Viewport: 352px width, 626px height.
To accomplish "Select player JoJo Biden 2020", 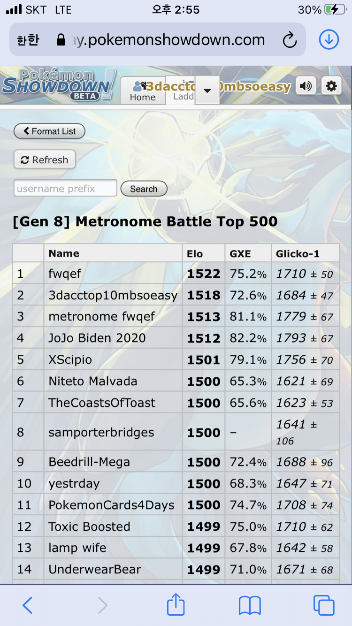I will click(97, 338).
